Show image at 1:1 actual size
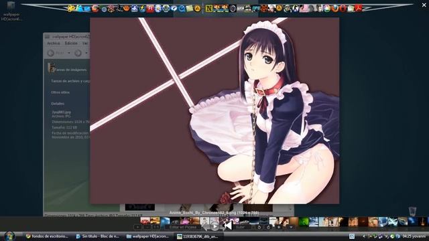The height and width of the screenshot is (241, 429). point(156,227)
